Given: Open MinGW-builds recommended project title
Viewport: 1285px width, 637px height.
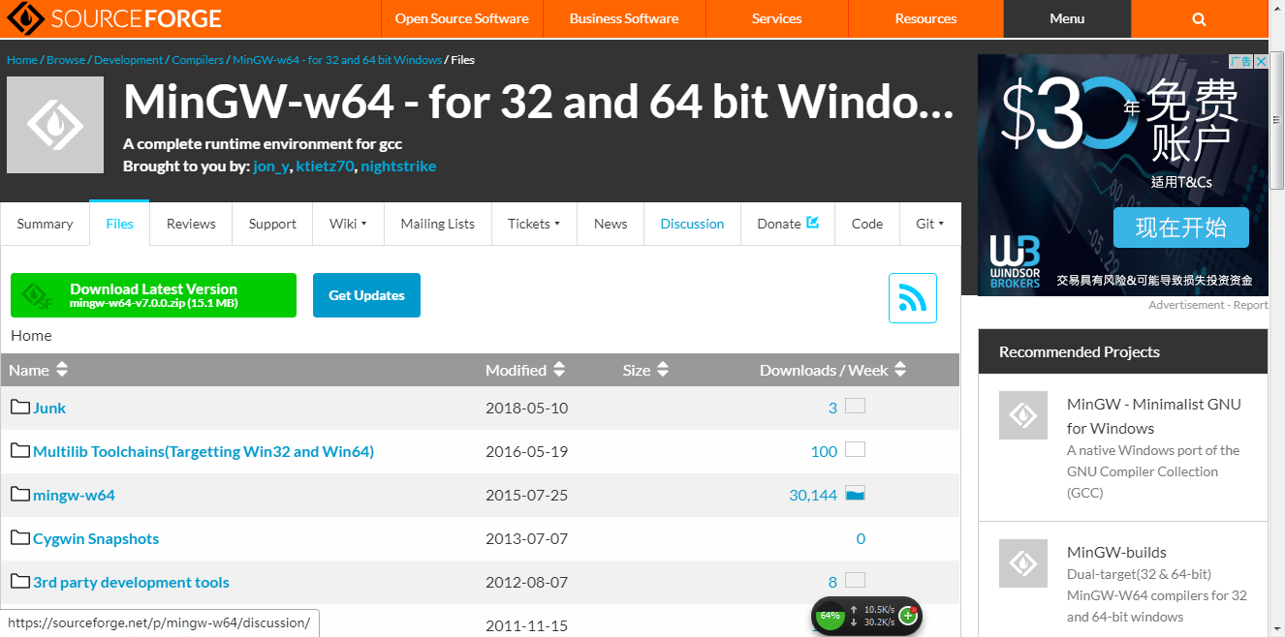Looking at the screenshot, I should point(1116,552).
